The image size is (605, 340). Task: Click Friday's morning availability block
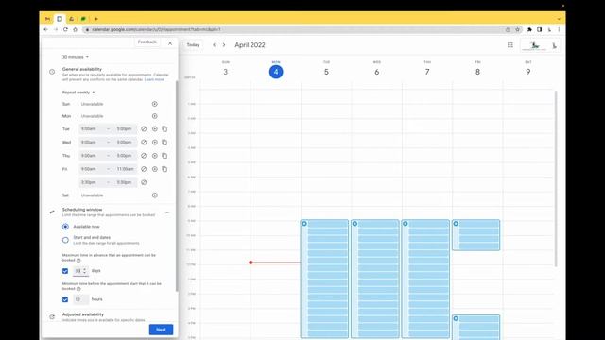[476, 235]
